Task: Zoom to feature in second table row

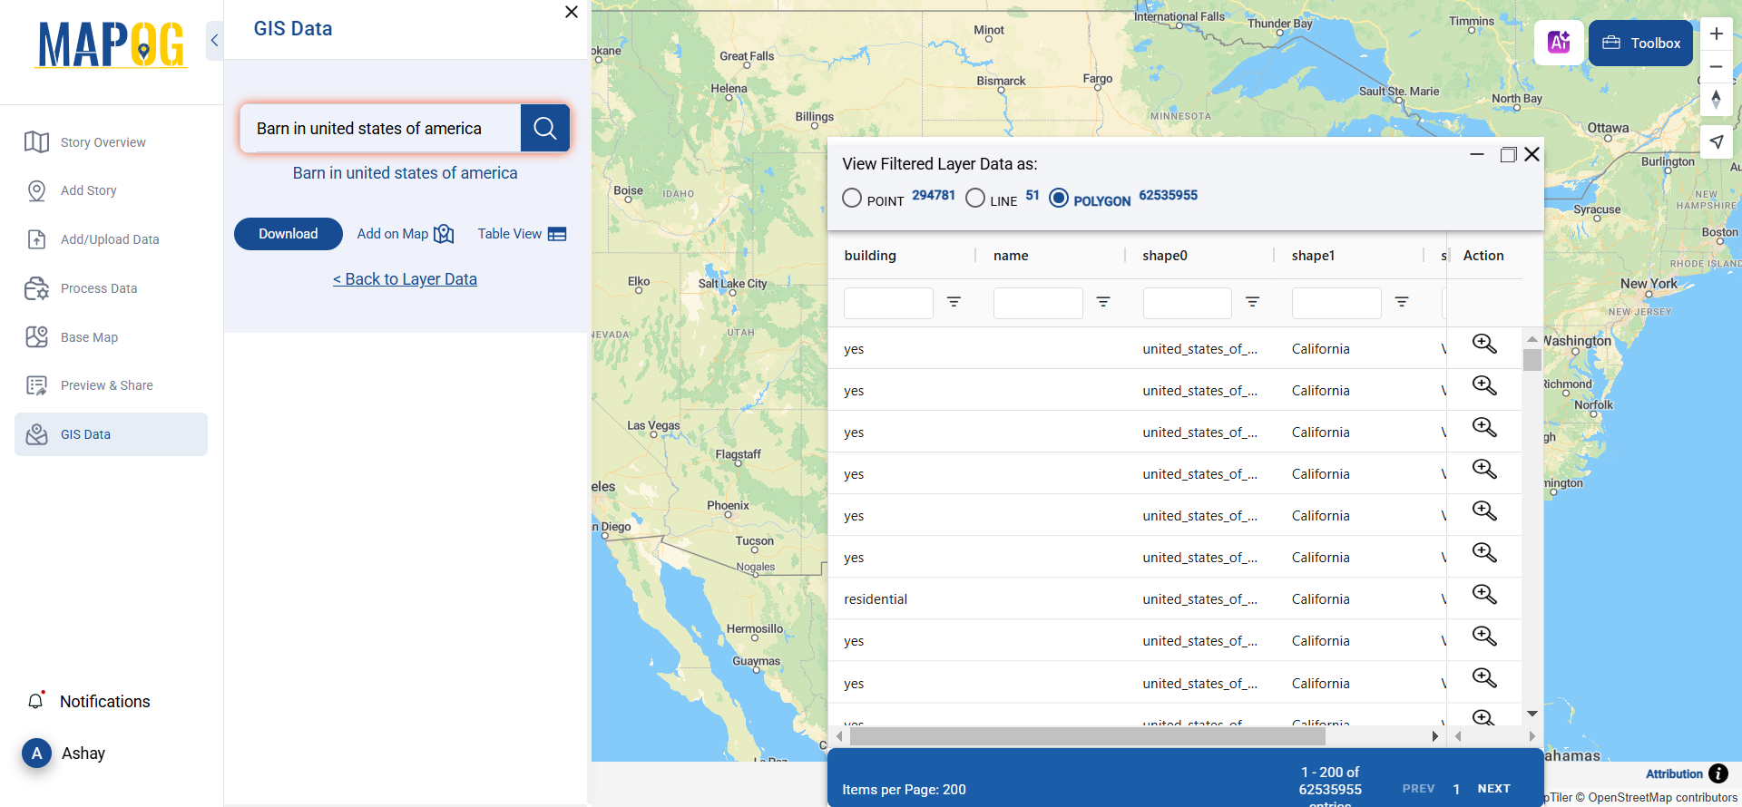Action: [1484, 385]
